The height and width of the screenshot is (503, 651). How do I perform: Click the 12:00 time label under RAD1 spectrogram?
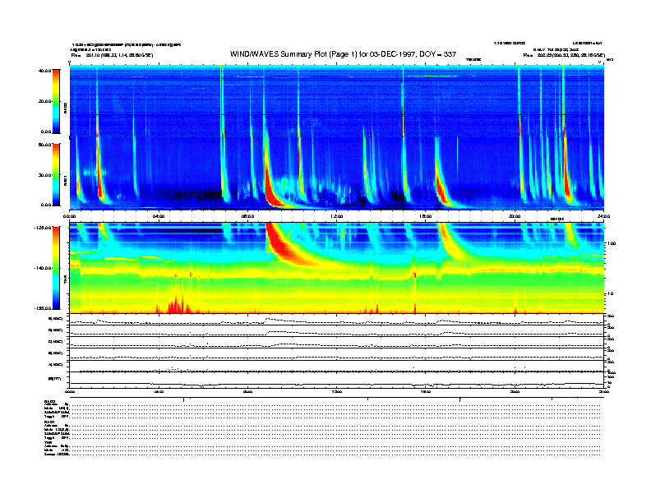pos(337,216)
